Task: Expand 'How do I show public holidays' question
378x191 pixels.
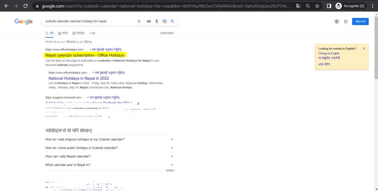Action: [x=110, y=148]
